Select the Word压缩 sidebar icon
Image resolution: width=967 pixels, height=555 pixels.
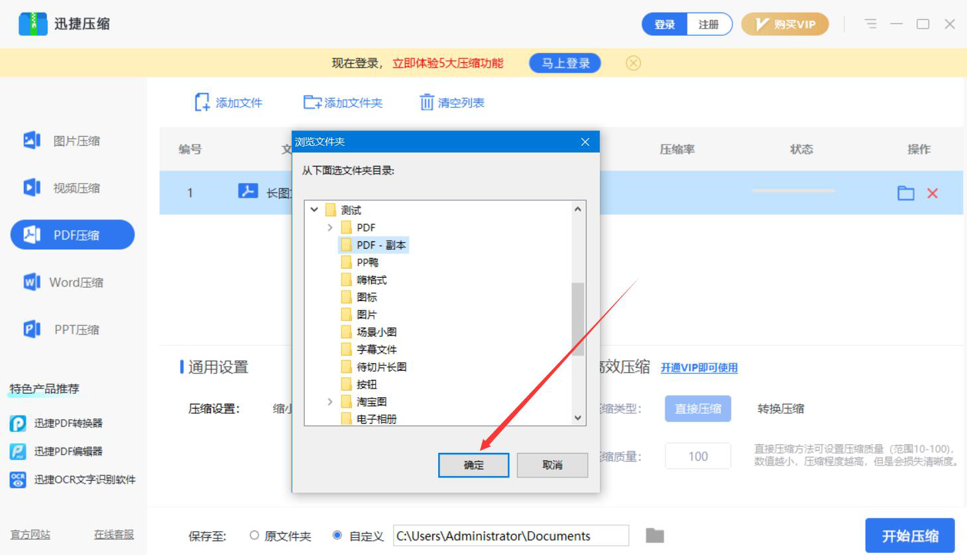(x=32, y=282)
